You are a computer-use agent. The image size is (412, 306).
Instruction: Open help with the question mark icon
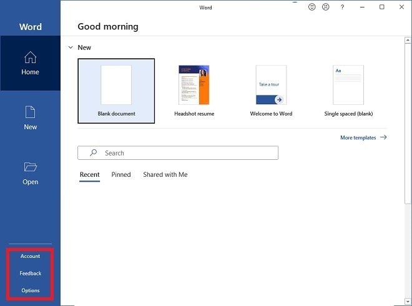click(x=342, y=7)
